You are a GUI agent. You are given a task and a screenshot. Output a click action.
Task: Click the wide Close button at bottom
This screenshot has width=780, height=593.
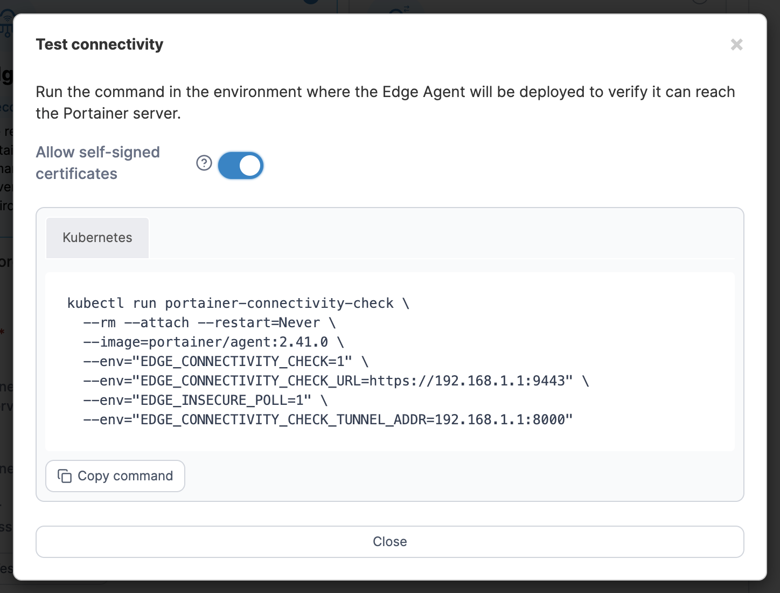point(390,542)
